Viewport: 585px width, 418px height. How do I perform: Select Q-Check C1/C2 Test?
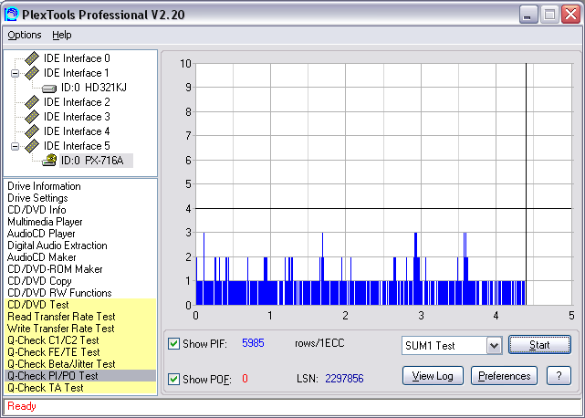(80, 340)
